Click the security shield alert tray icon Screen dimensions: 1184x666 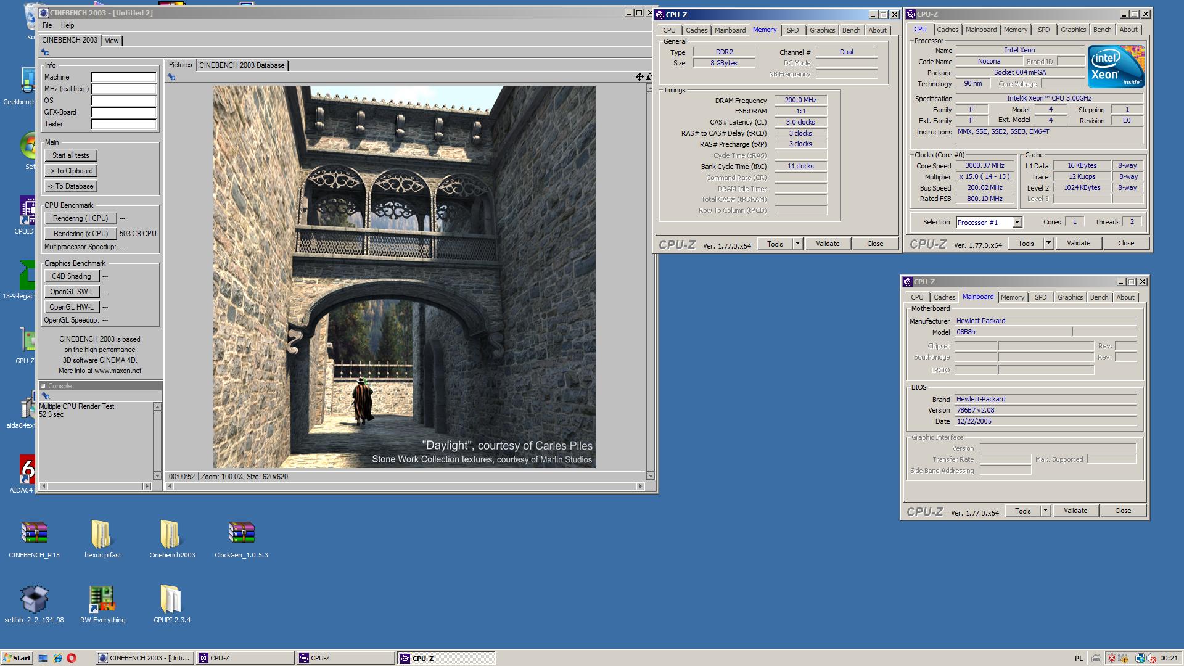1112,658
